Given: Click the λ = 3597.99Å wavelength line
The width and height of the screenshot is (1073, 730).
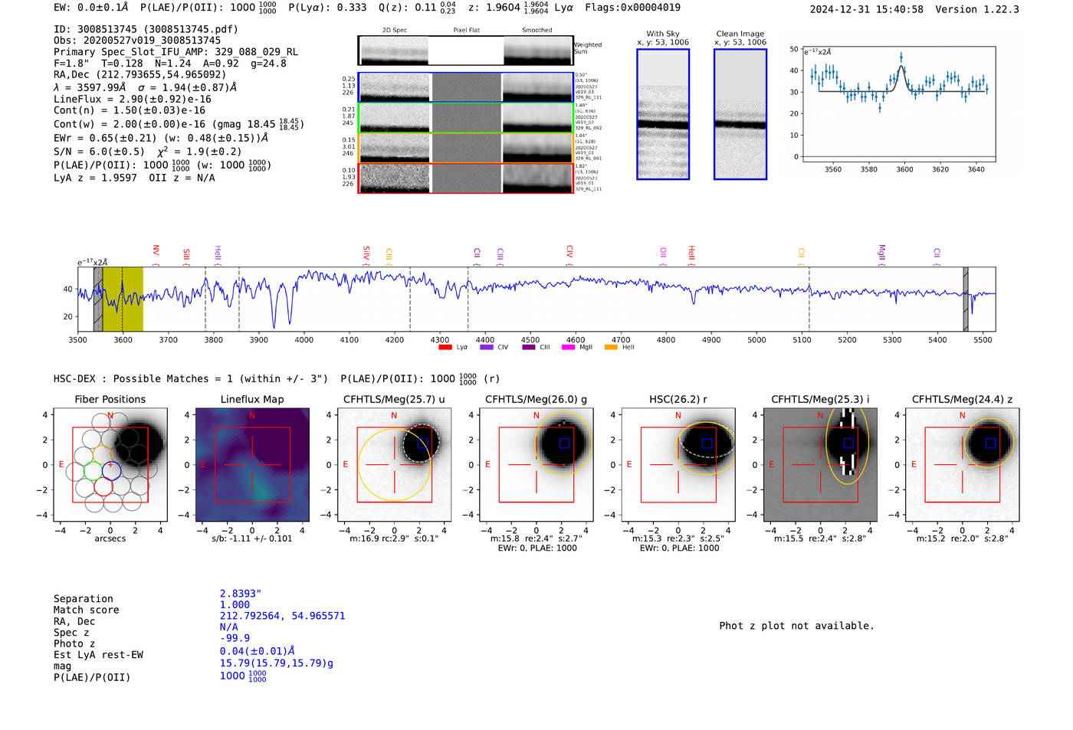Looking at the screenshot, I should click(145, 87).
